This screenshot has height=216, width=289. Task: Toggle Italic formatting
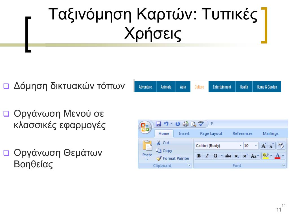207,156
